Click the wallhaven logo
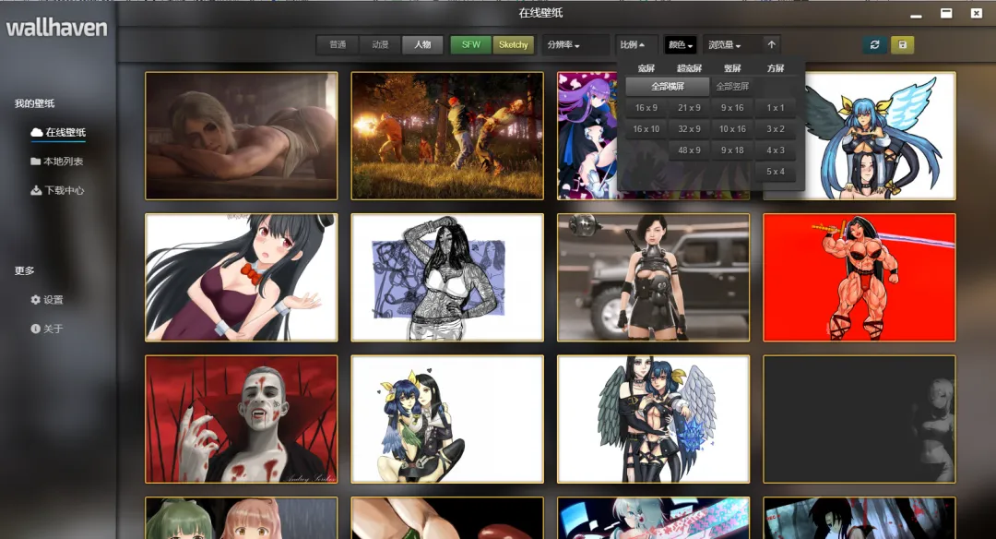 (x=56, y=28)
